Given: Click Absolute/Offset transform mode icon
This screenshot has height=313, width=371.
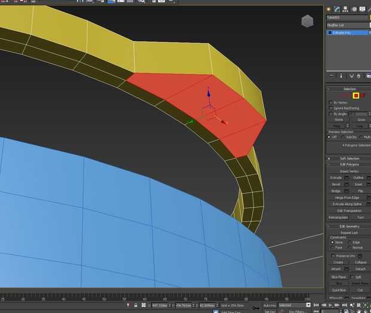Looking at the screenshot, I should tap(144, 305).
